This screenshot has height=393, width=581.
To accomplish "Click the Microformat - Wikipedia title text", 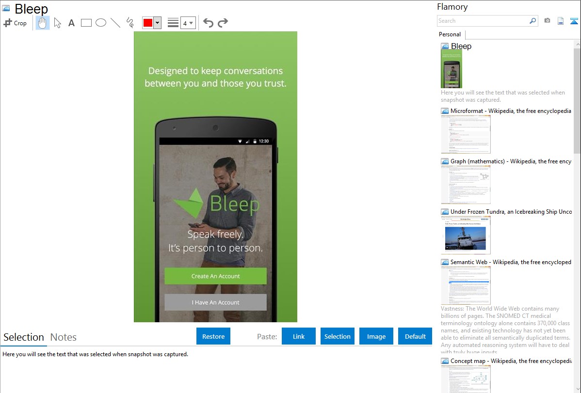I will click(x=511, y=111).
